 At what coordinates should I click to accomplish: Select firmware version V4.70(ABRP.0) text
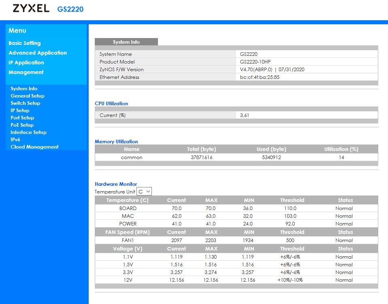256,70
